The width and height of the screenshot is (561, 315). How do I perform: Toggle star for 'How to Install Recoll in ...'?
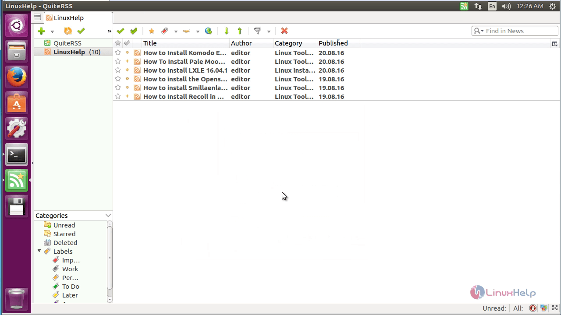(118, 96)
